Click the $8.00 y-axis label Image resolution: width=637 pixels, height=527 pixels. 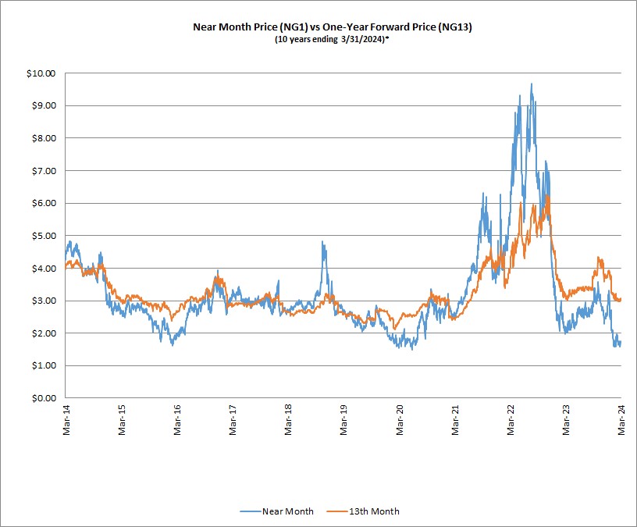tap(44, 138)
